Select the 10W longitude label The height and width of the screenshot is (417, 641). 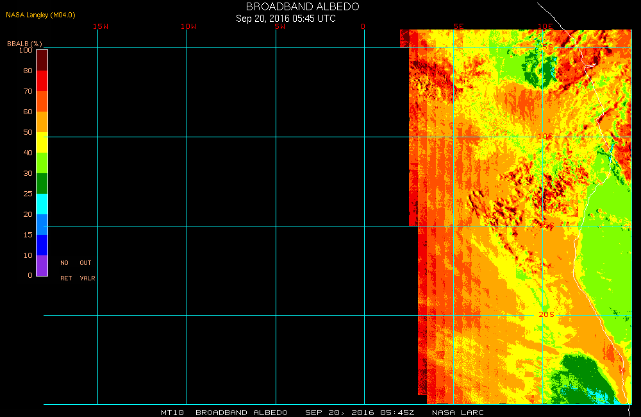[x=188, y=26]
